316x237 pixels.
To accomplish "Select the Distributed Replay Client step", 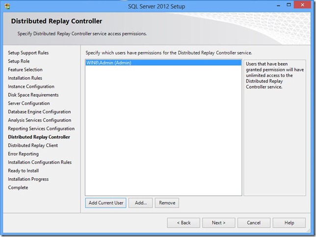I will point(33,146).
